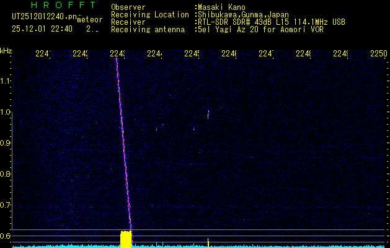This screenshot has height=248, width=390.
Task: Click the 2248 time axis label
Action: (x=303, y=53)
